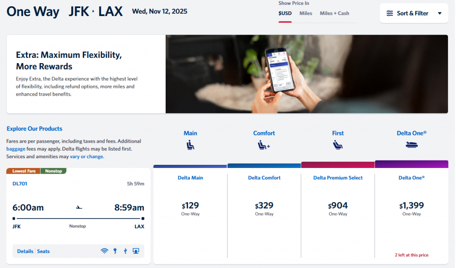Select the Comfort seat-plus icon
This screenshot has height=268, width=456.
[x=264, y=144]
